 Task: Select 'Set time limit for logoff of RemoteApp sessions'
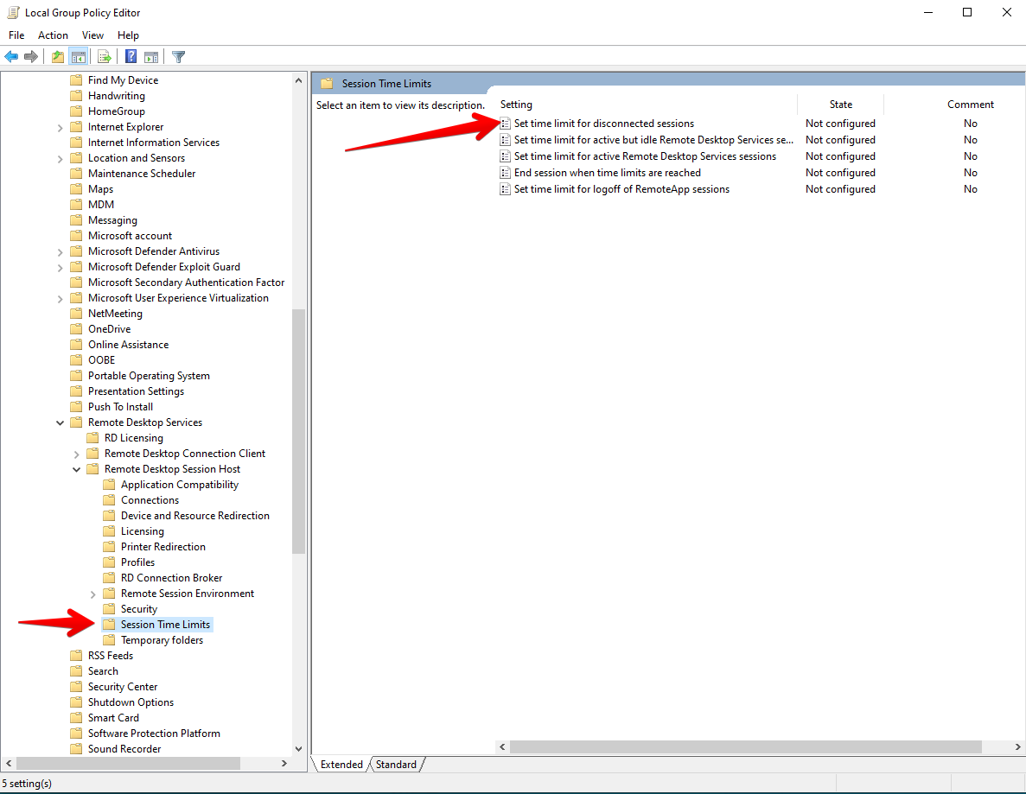[x=621, y=189]
